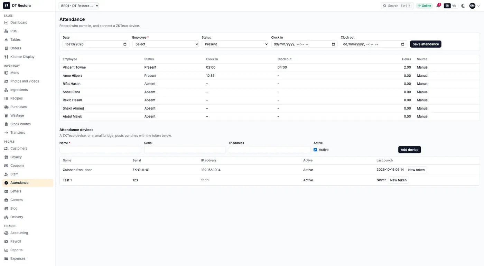Open the Search box in the top bar
This screenshot has height=266, width=484.
pyautogui.click(x=397, y=6)
